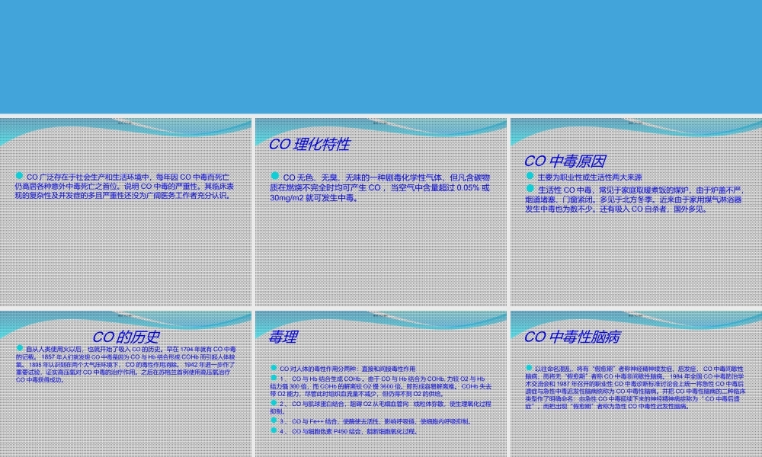Click the paragraph starting CO 无色、无臭、无味
The width and height of the screenshot is (762, 457).
point(380,187)
